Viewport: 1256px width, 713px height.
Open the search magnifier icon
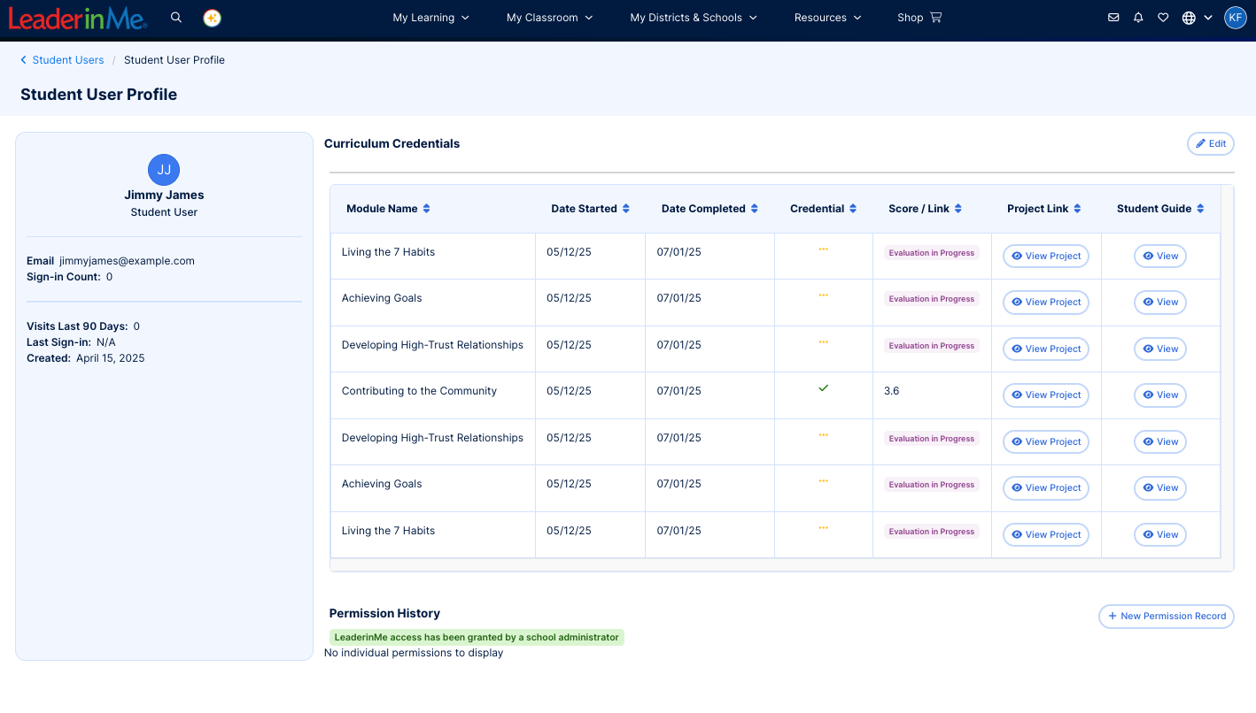(x=176, y=18)
